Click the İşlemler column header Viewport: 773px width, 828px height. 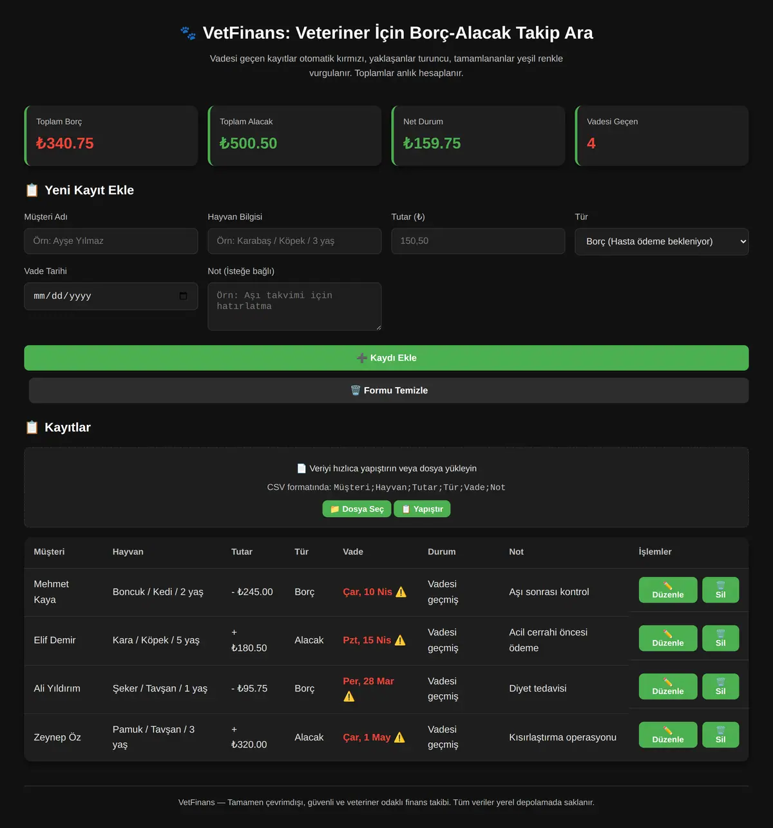tap(655, 552)
